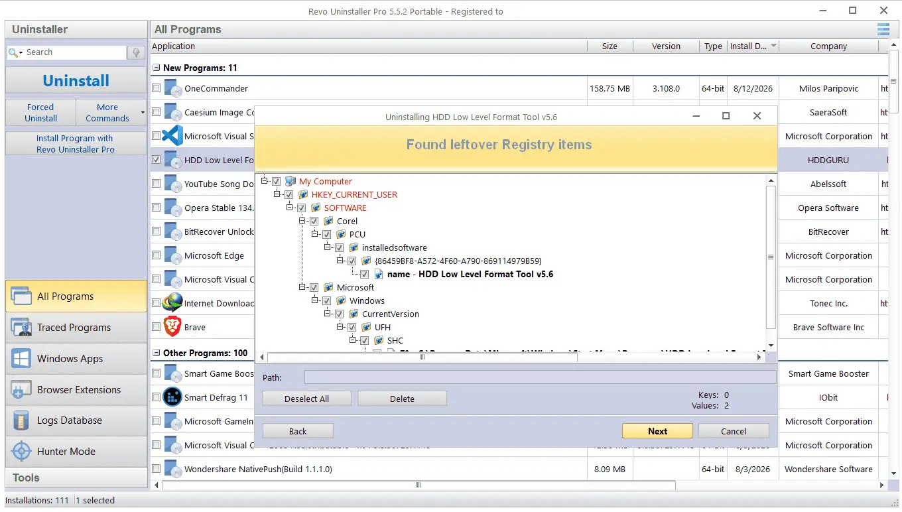Click the Wondershare NativePush program icon
This screenshot has height=512, width=902.
tap(172, 469)
